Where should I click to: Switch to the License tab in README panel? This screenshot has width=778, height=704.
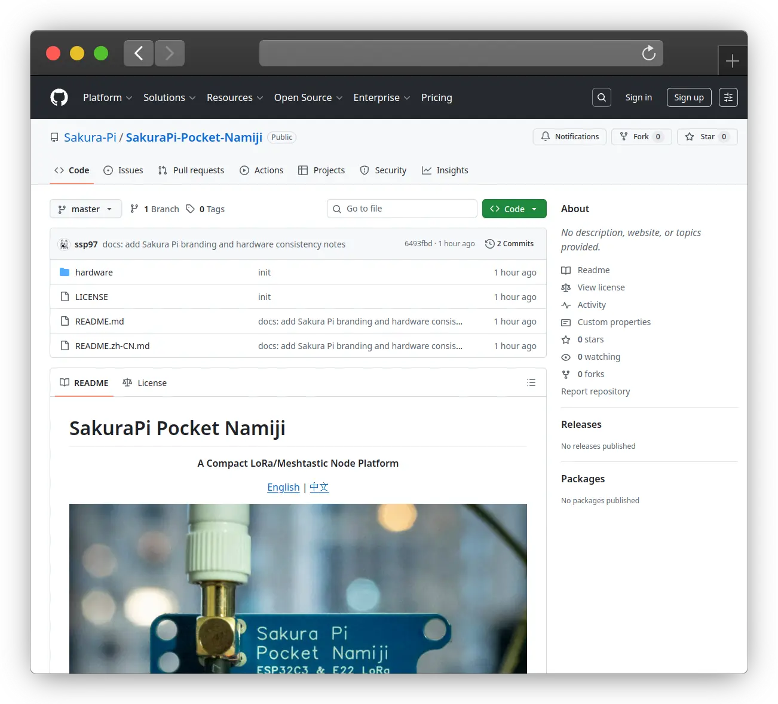[x=145, y=383]
